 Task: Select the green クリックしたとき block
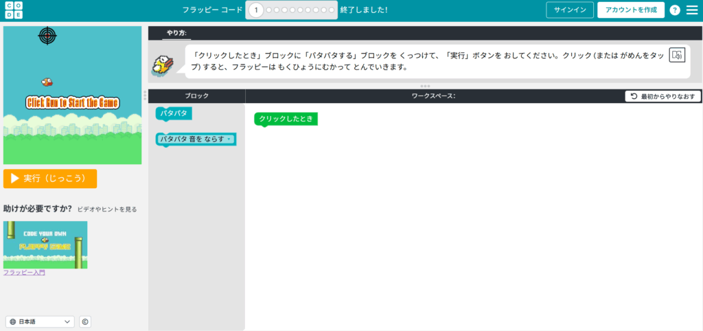286,119
